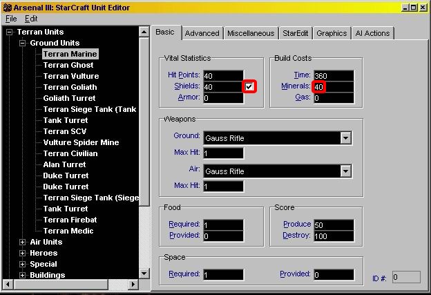Click the Score Destroy field
Screen dimensions: 431x295
click(334, 236)
